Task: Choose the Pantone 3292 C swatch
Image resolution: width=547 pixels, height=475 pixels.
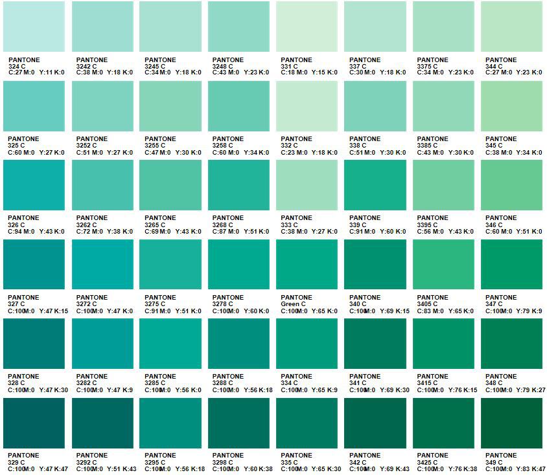Action: click(102, 423)
